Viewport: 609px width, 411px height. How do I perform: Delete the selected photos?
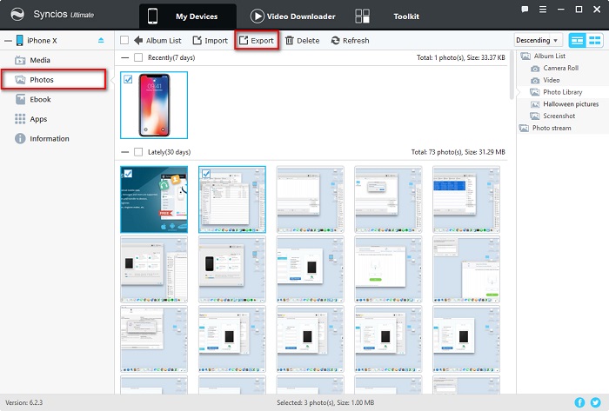302,40
